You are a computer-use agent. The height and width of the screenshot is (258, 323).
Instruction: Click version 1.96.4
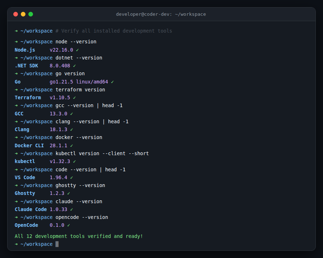[x=58, y=178]
